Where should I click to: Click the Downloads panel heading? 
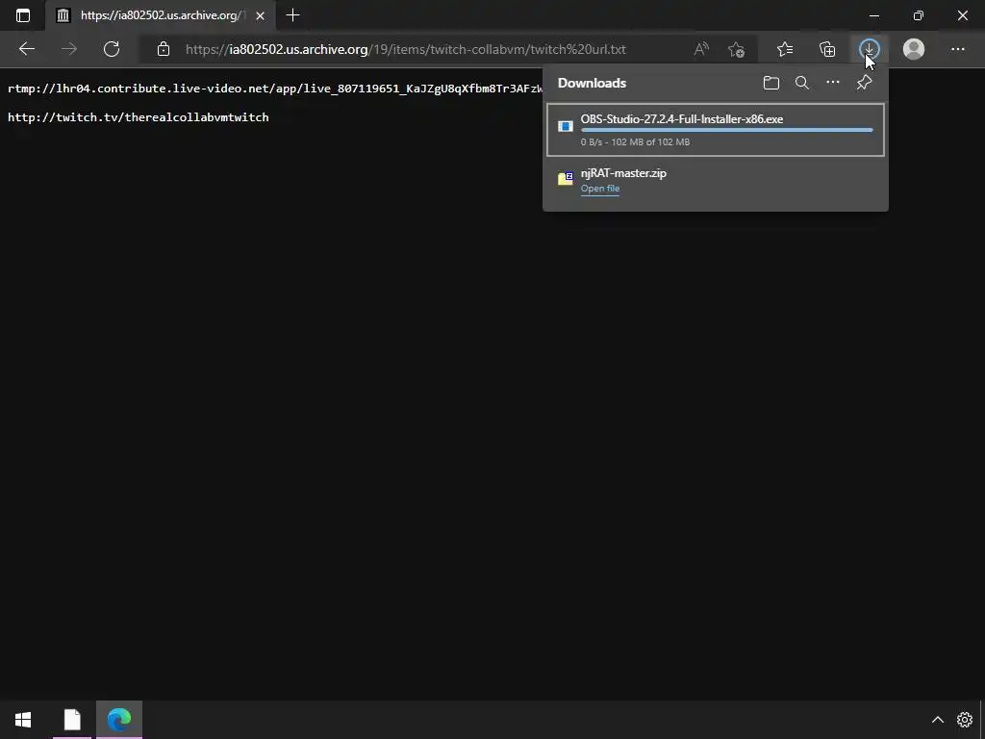tap(592, 83)
